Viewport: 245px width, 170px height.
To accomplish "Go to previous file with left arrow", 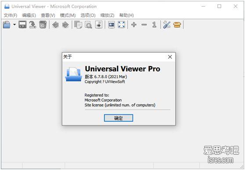I will tap(55, 25).
